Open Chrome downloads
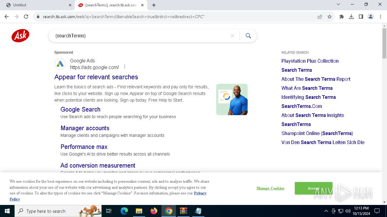The width and height of the screenshot is (387, 217). tap(351, 17)
